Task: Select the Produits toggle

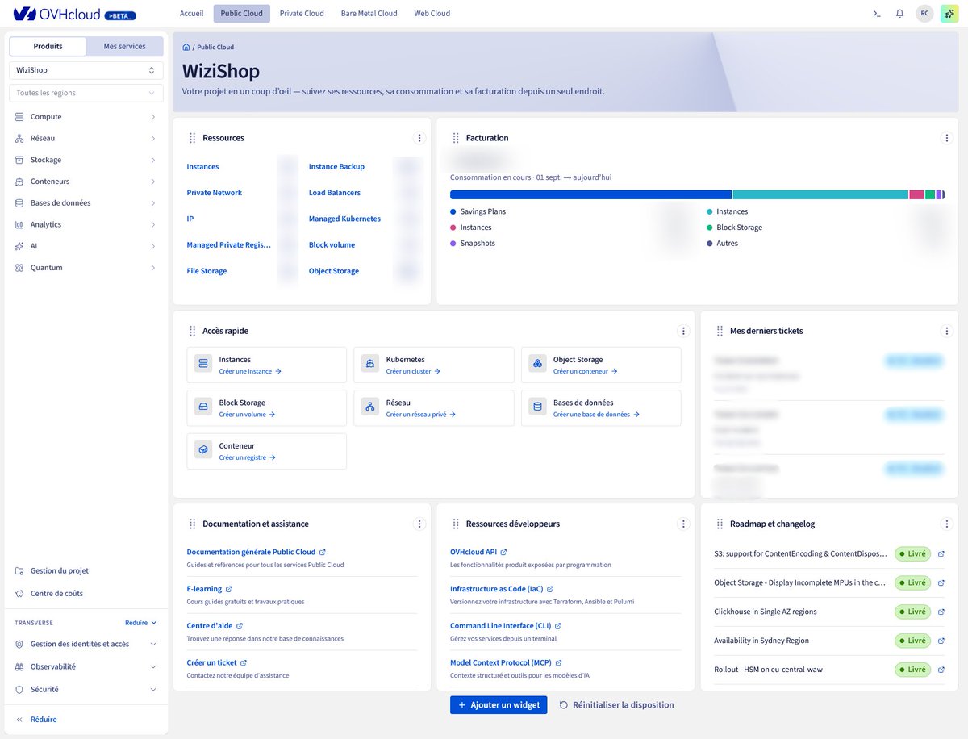Action: tap(48, 46)
